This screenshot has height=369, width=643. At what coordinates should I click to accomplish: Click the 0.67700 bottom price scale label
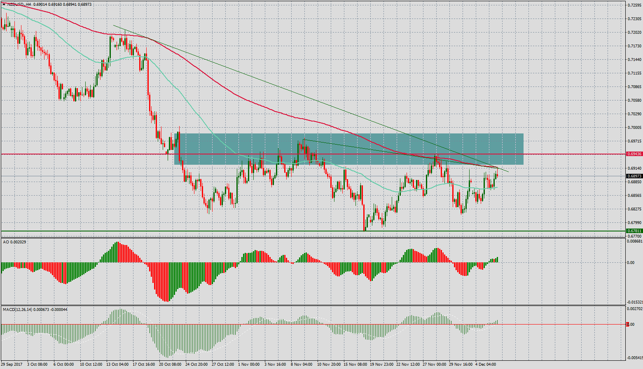click(x=634, y=236)
